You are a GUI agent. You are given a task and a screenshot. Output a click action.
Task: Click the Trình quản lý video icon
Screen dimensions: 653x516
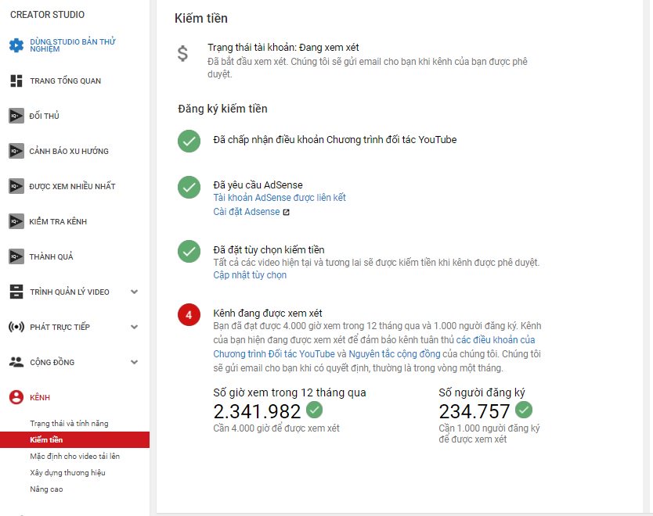coord(16,292)
